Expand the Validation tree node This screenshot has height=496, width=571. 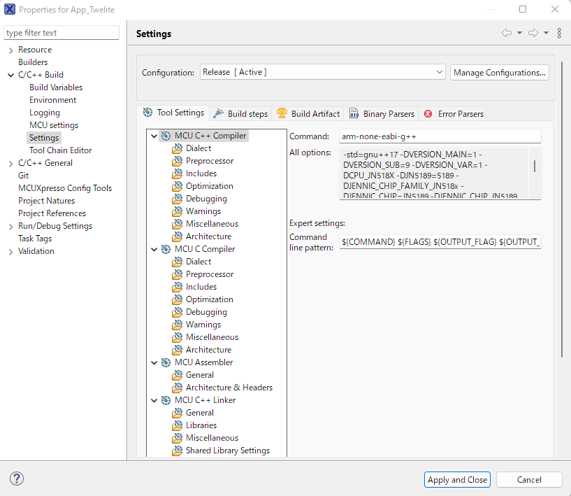(11, 252)
